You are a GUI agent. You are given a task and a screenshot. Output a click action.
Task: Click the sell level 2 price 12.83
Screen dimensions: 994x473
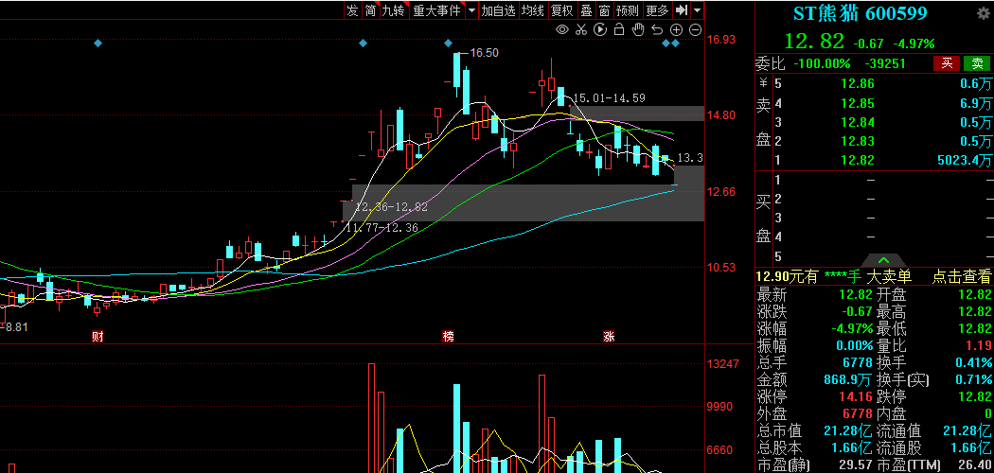(859, 141)
